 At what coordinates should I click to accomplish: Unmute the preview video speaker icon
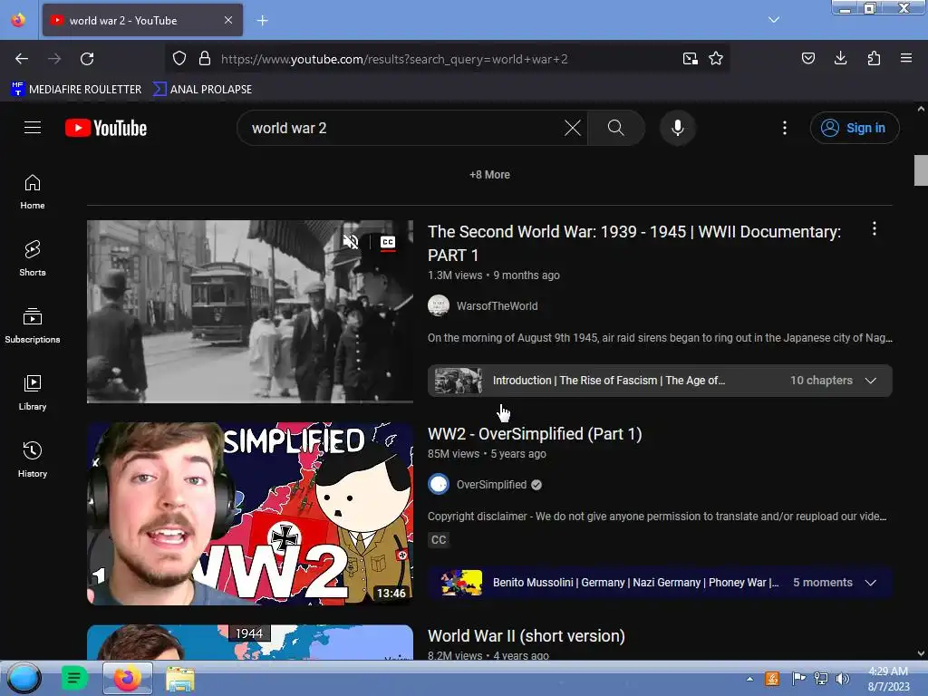[351, 241]
